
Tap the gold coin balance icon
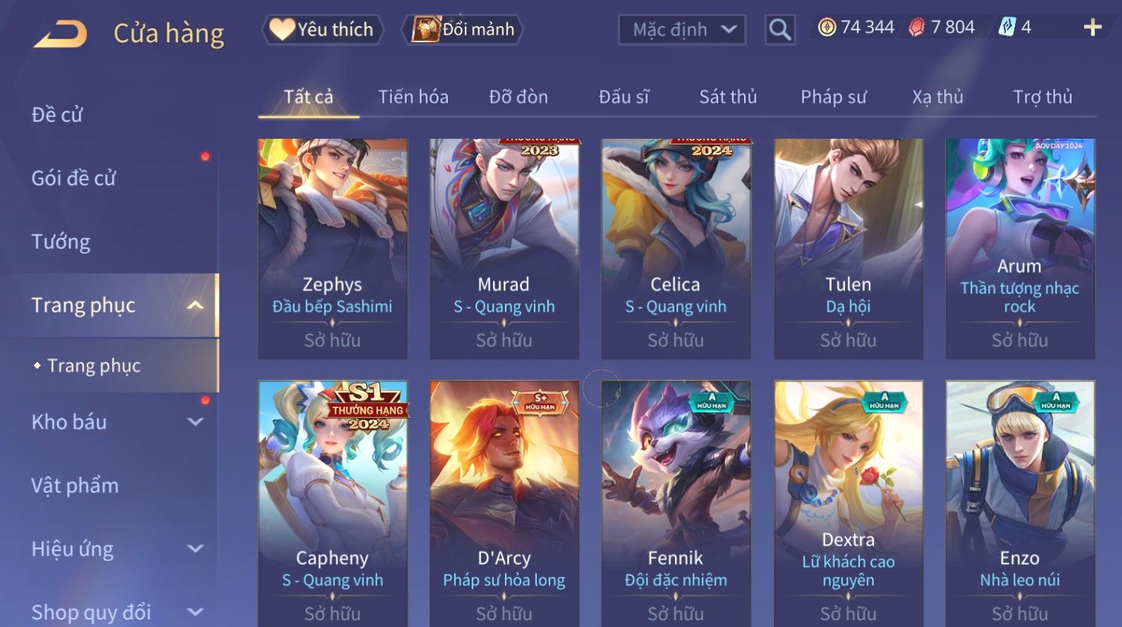point(826,27)
